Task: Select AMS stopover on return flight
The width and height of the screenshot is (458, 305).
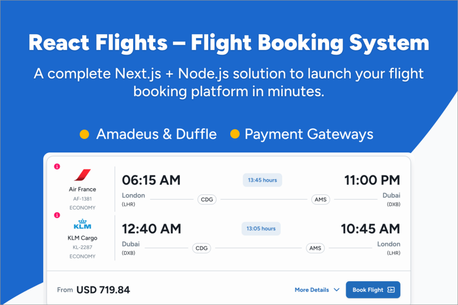Action: coord(315,248)
